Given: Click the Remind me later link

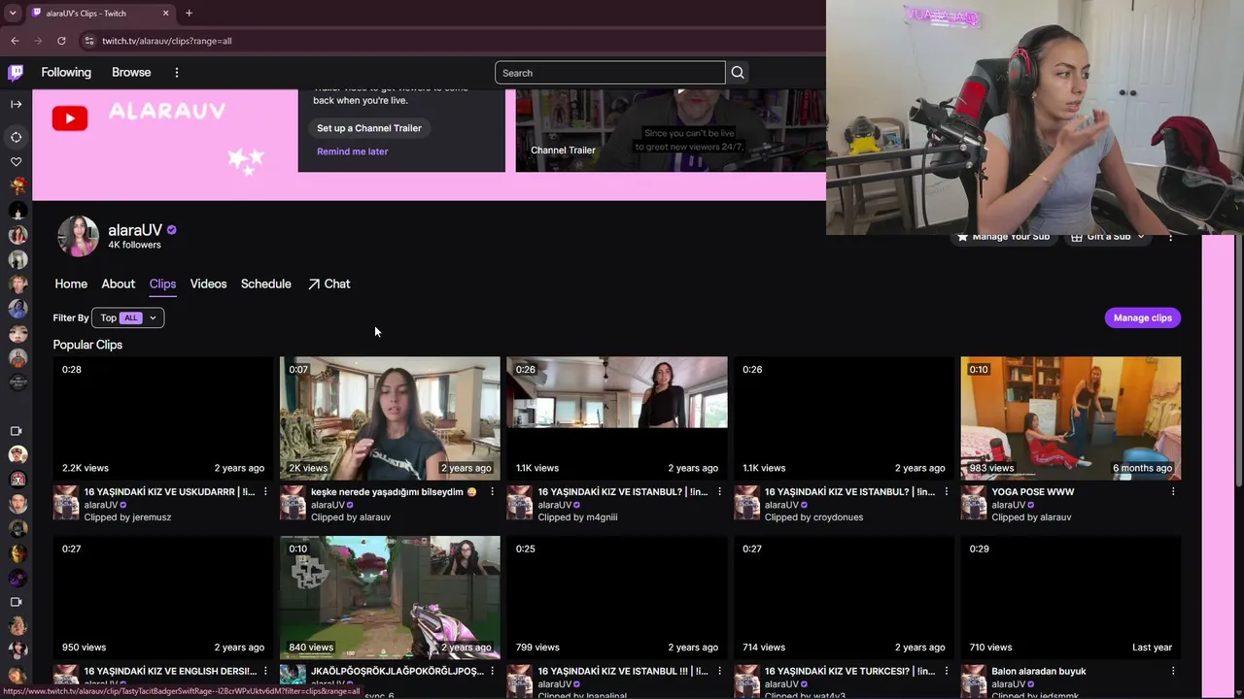Looking at the screenshot, I should click(x=352, y=151).
